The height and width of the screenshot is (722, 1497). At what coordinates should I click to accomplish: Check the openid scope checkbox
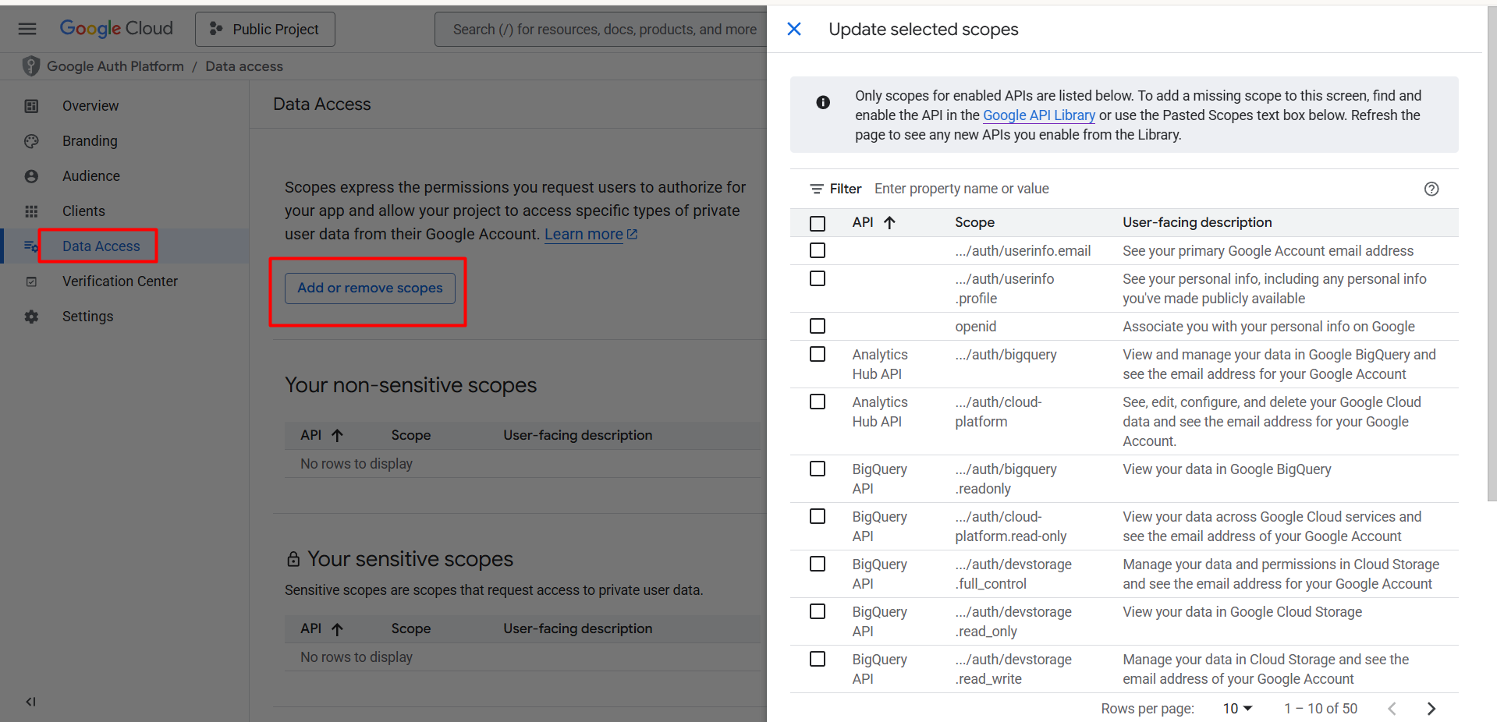click(x=818, y=326)
